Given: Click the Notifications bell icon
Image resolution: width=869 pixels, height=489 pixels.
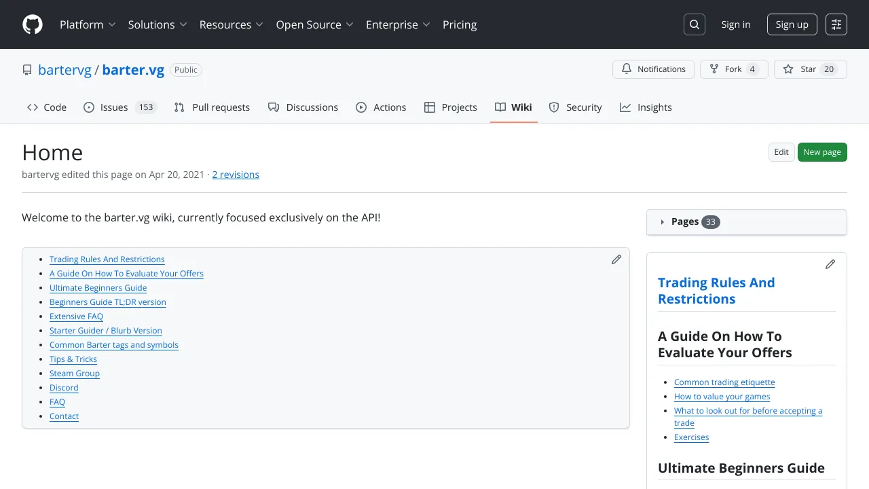Looking at the screenshot, I should tap(625, 69).
